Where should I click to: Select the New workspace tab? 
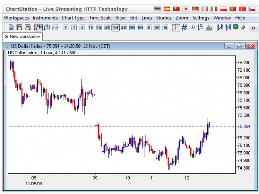[23, 36]
